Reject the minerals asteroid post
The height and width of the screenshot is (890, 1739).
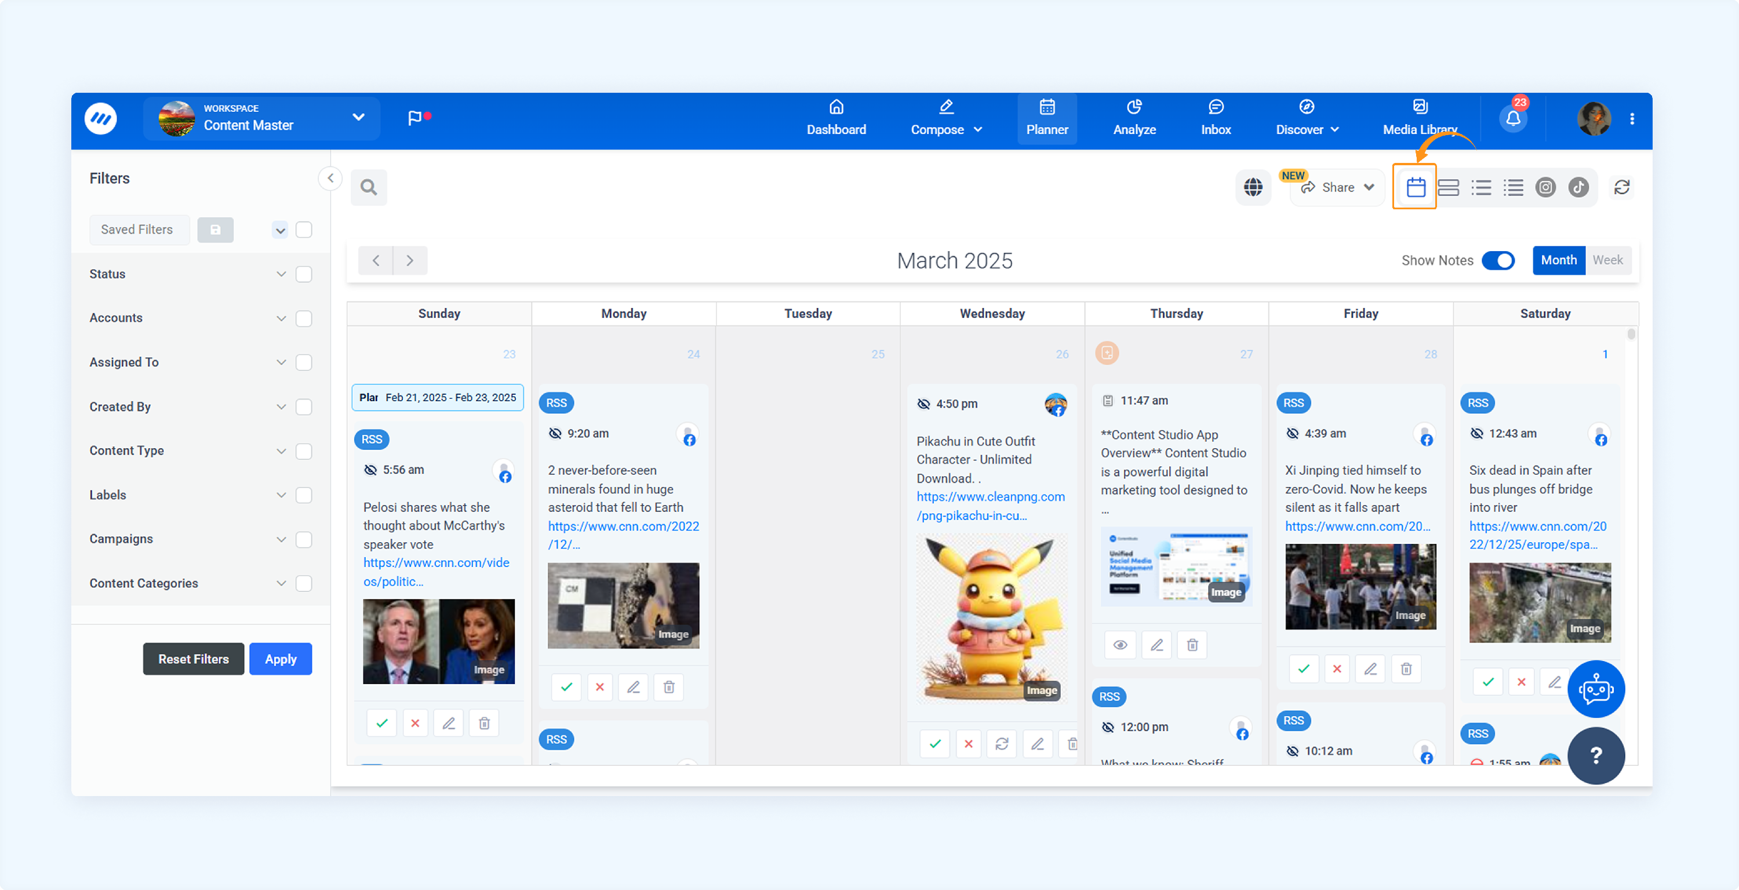[599, 688]
